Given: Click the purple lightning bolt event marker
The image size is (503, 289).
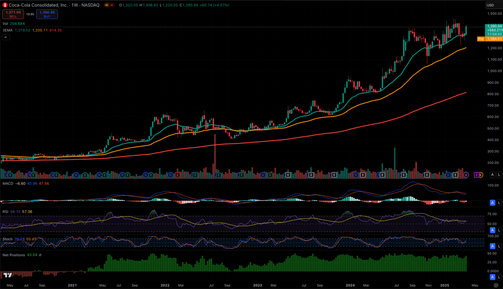Looking at the screenshot, I should pyautogui.click(x=466, y=175).
